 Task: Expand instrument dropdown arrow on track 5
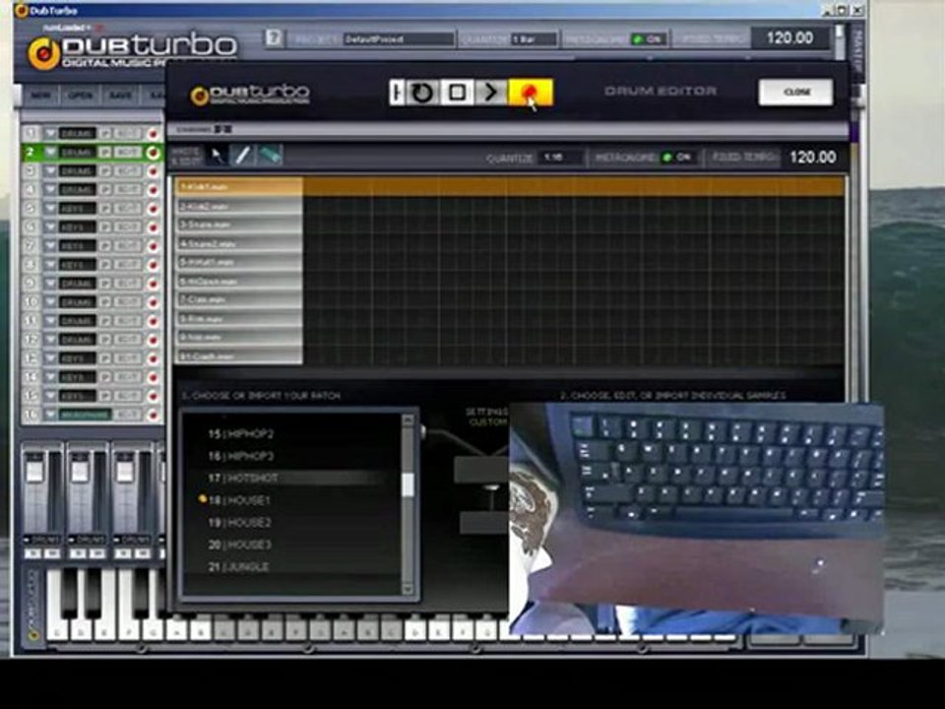tap(50, 209)
